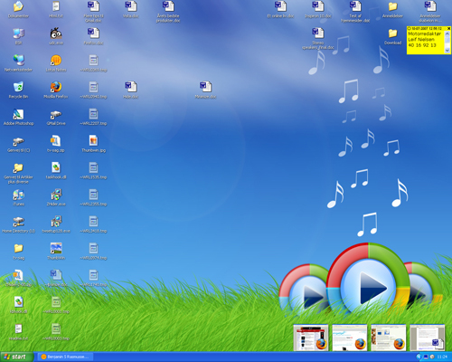The image size is (452, 362).
Task: Click the system tray clock showing 11:24
Action: (442, 357)
